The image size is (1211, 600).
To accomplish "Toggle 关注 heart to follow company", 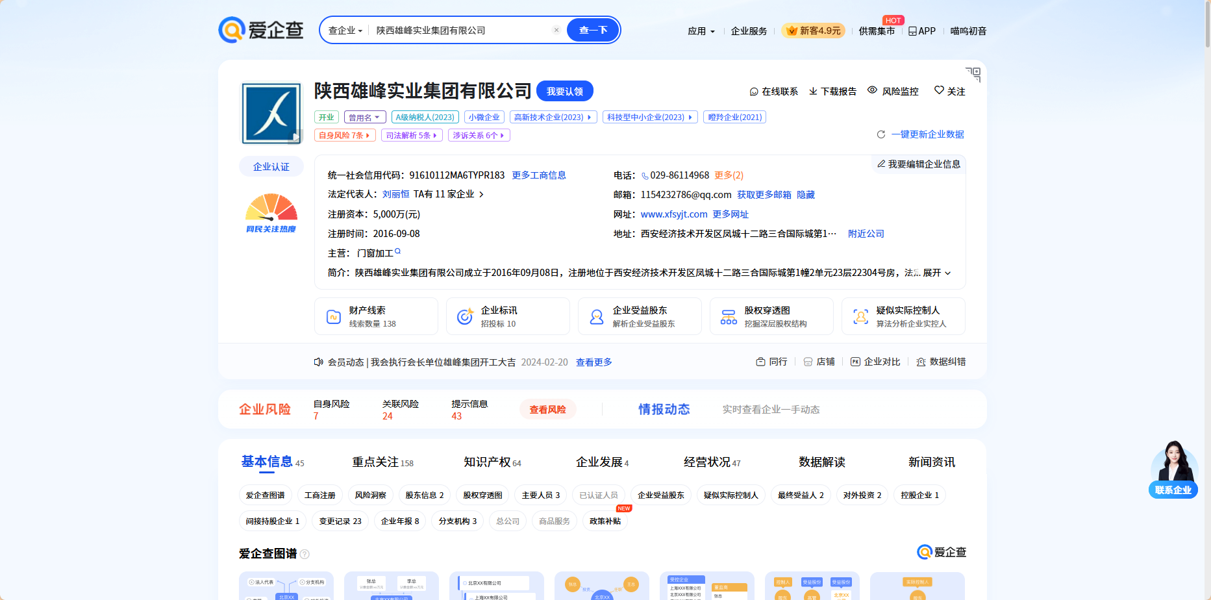I will coord(939,91).
